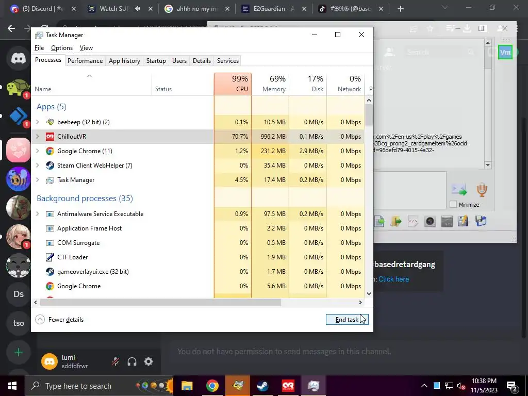Image resolution: width=528 pixels, height=396 pixels.
Task: Click the BeeBEEP message text field
Action: [410, 190]
